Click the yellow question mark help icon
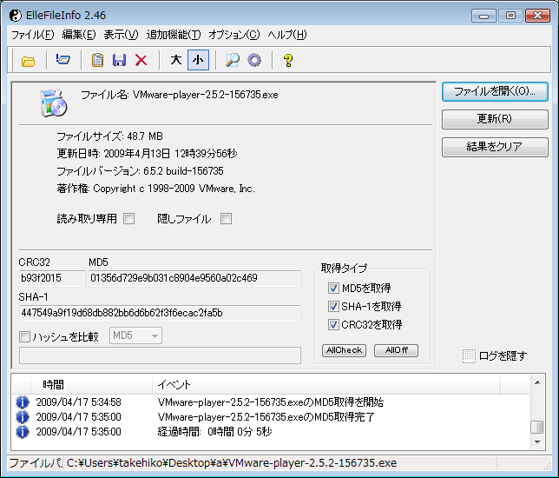The height and width of the screenshot is (478, 559). tap(288, 60)
